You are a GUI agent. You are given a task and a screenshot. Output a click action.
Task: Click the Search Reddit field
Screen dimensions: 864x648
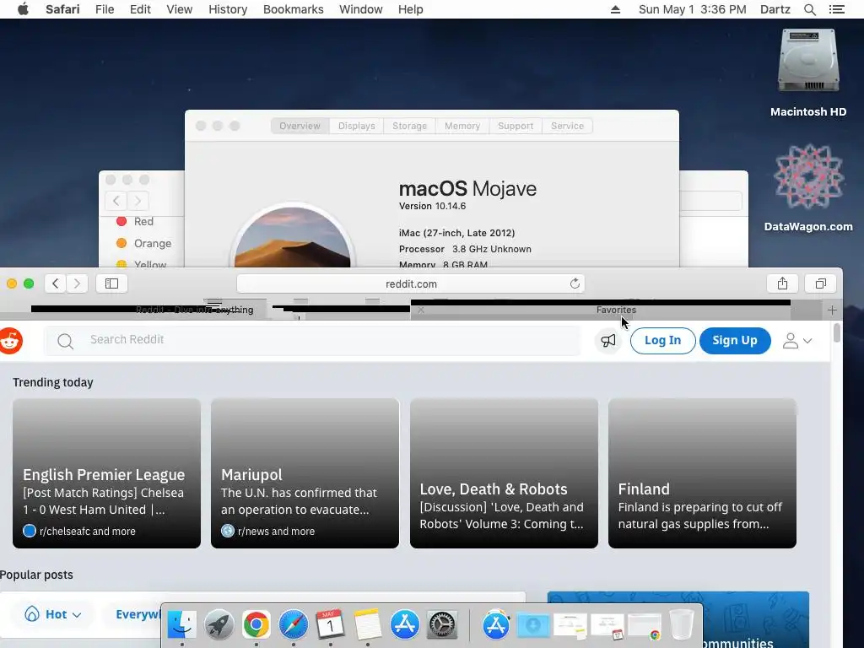point(312,340)
